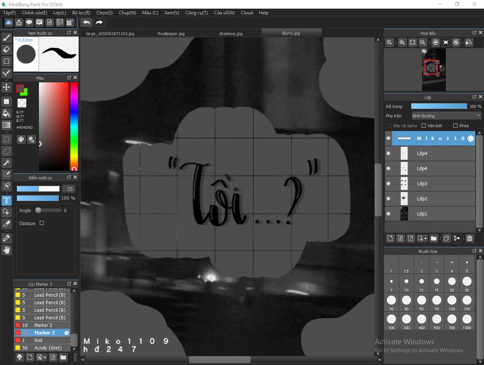The height and width of the screenshot is (365, 484).
Task: Click the Undo arrow in toolbar
Action: [87, 23]
